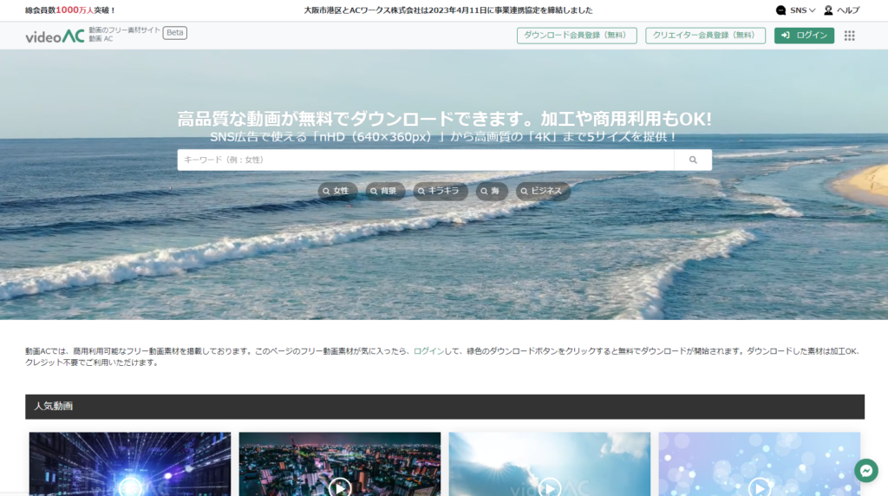Click the green ログイン link in description
This screenshot has height=496, width=888.
pos(428,351)
